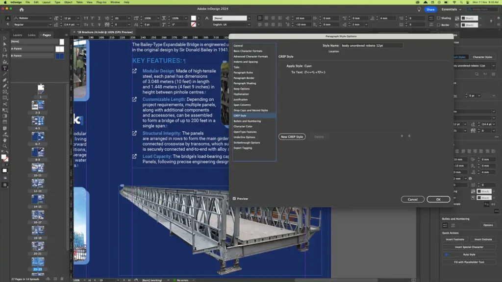Select the Rectangle Frame tool
The height and width of the screenshot is (282, 502).
pyautogui.click(x=5, y=92)
